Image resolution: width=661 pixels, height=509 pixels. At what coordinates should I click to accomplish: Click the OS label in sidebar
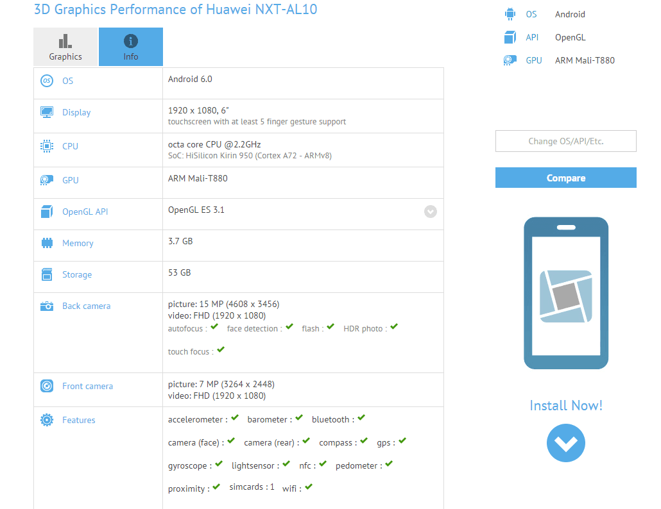531,14
